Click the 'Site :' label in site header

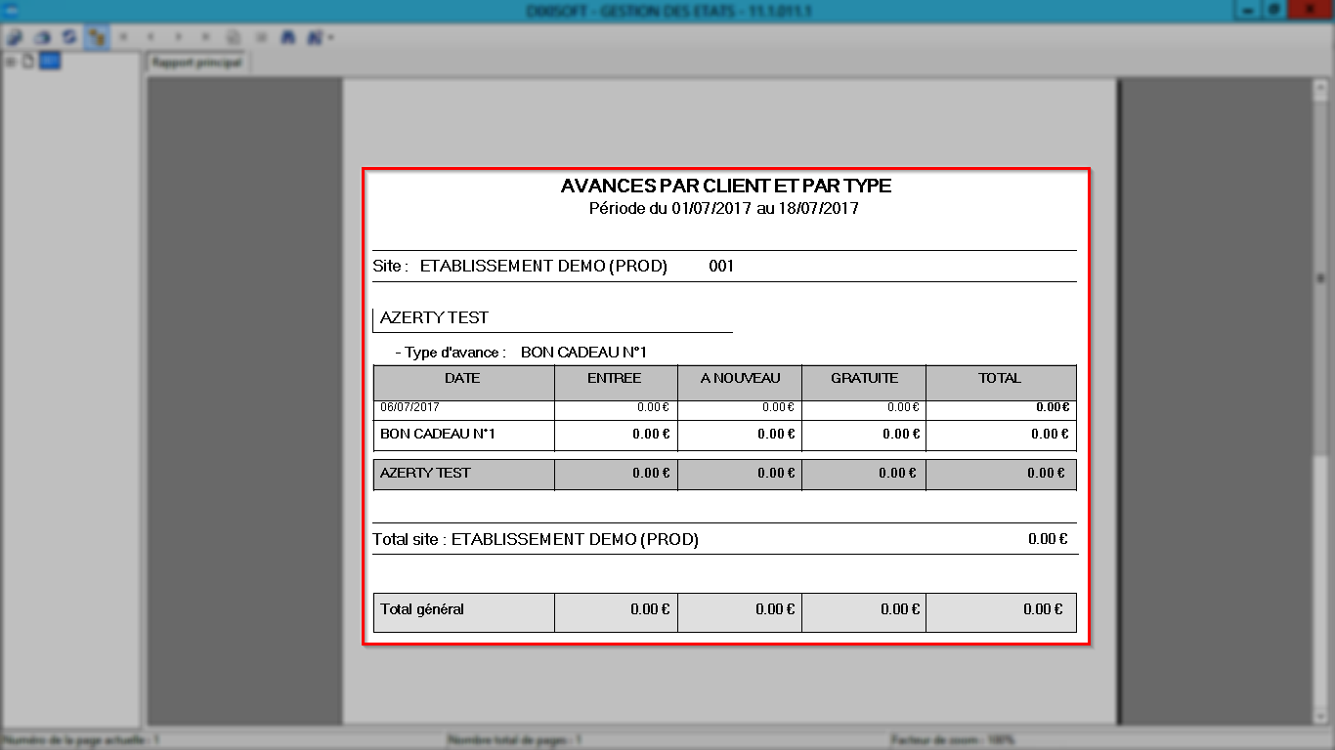click(x=391, y=266)
